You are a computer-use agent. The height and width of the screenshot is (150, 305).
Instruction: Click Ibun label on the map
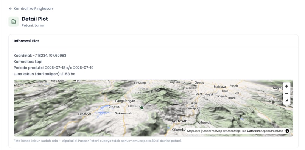(x=231, y=98)
